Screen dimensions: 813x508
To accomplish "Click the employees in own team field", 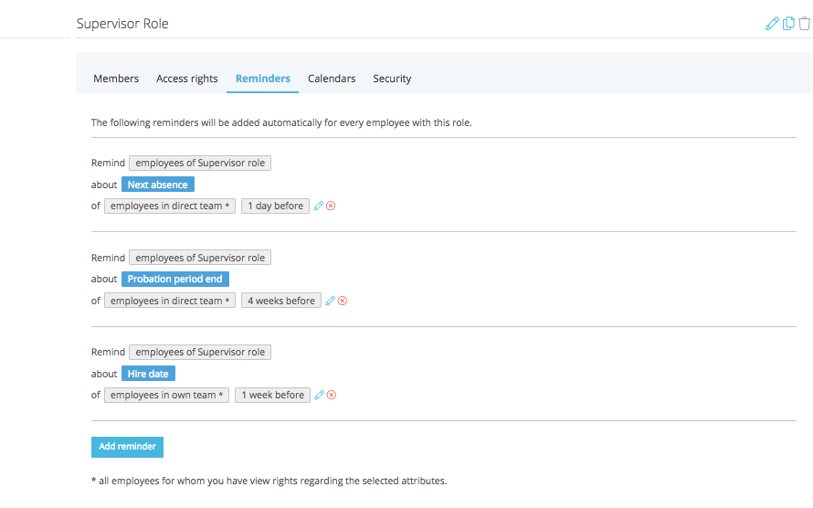I will tap(166, 395).
